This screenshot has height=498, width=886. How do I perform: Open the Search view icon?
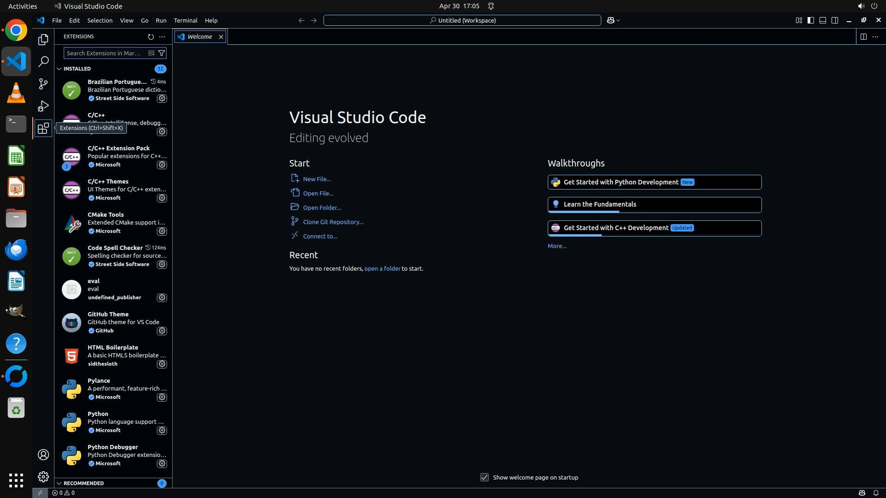[43, 61]
